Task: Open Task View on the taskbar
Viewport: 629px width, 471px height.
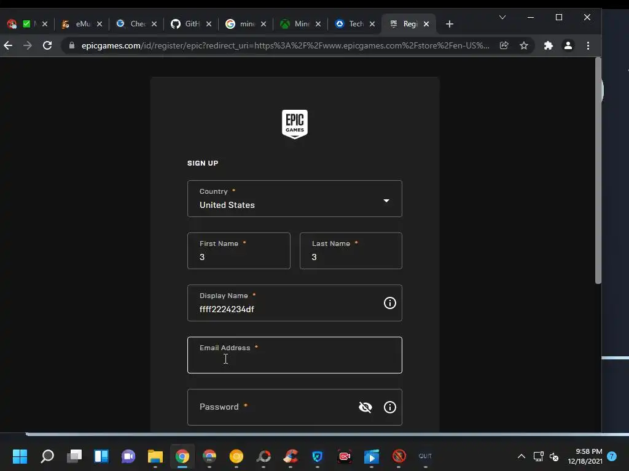Action: (x=74, y=456)
